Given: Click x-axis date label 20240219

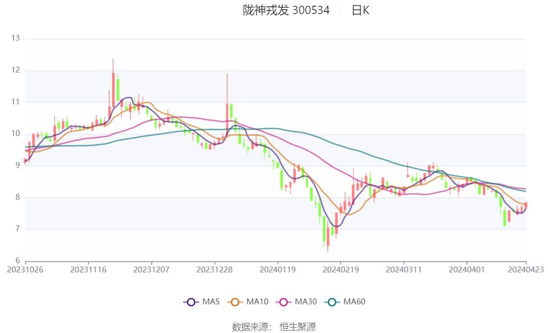Looking at the screenshot, I should click(341, 270).
